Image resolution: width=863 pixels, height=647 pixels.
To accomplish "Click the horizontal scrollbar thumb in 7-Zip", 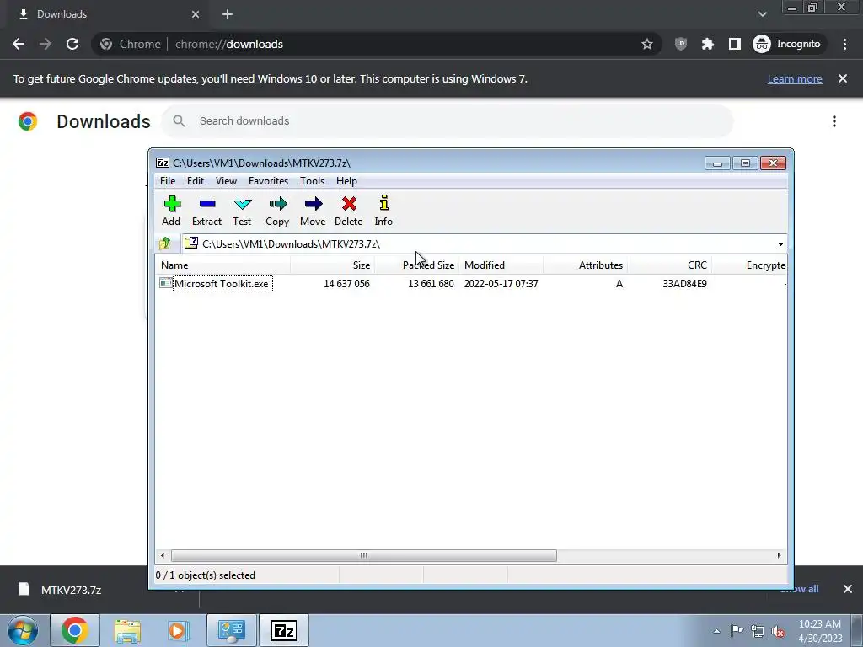I will click(364, 555).
